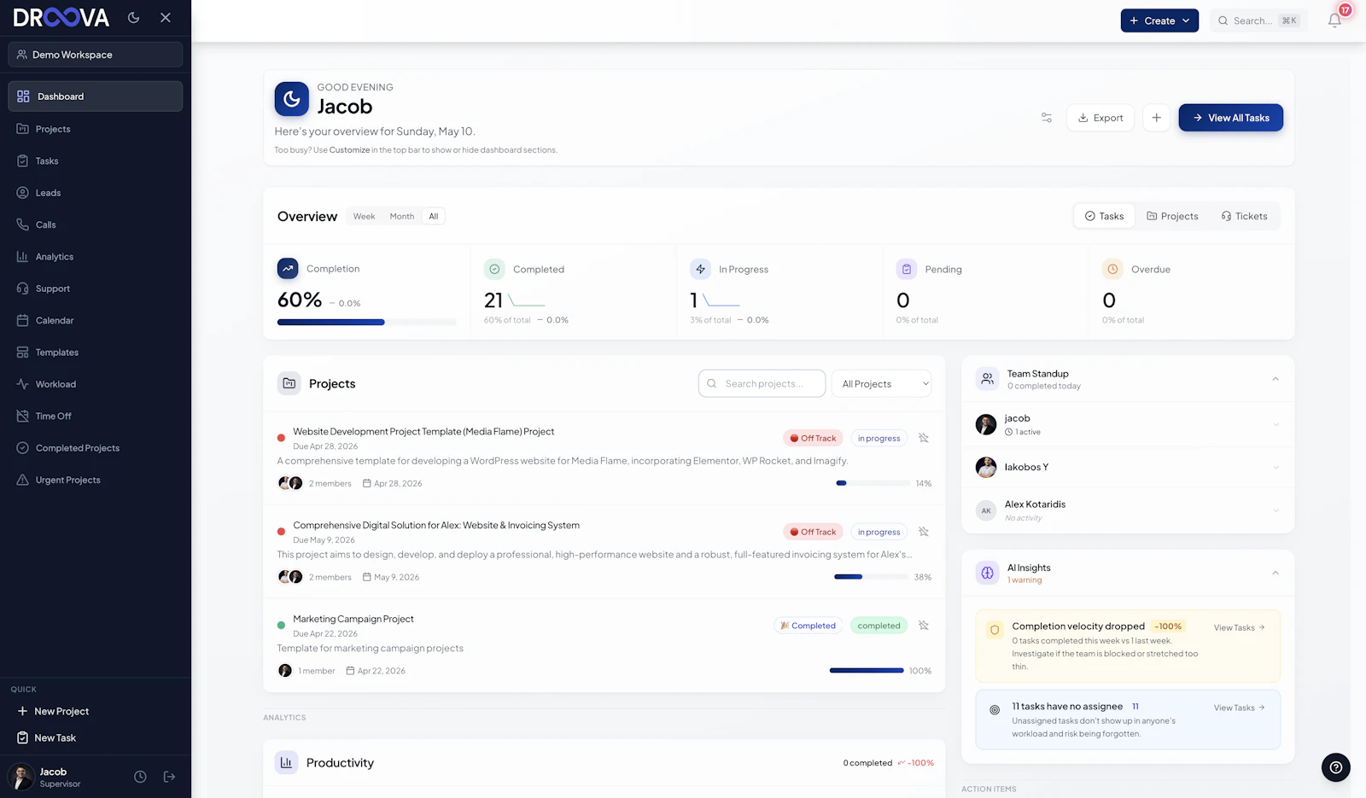The image size is (1366, 798).
Task: Click the clock icon beside Jacob profile
Action: click(x=140, y=777)
